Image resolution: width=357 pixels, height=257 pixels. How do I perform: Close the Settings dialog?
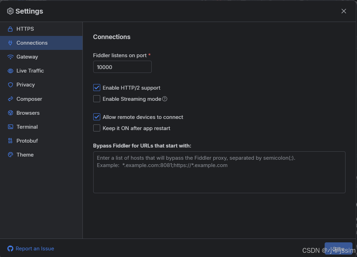[343, 11]
